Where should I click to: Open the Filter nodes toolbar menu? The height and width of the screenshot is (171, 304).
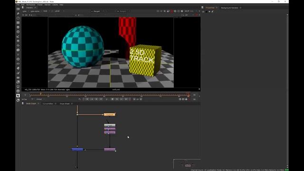pos(18,32)
